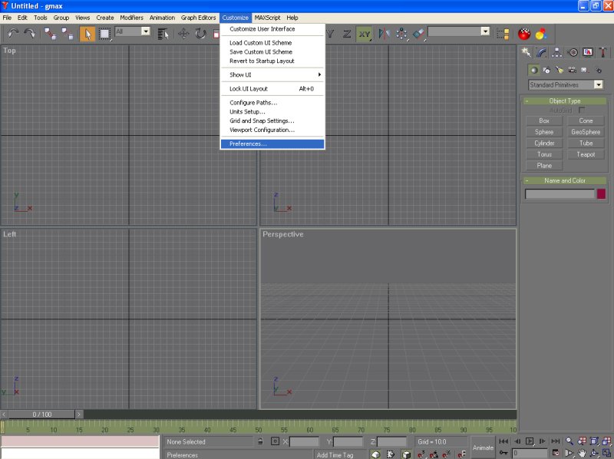Viewport: 614px width, 459px height.
Task: Open the Standard Primitives dropdown
Action: click(x=566, y=84)
